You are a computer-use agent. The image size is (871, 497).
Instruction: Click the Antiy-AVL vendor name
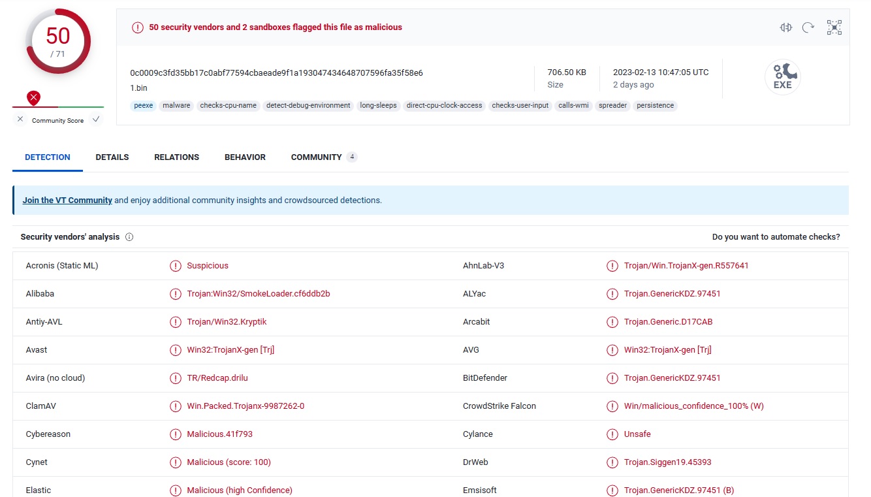[x=44, y=322]
